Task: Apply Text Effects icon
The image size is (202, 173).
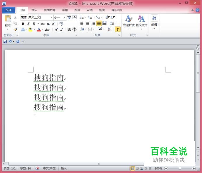Action: pos(23,29)
